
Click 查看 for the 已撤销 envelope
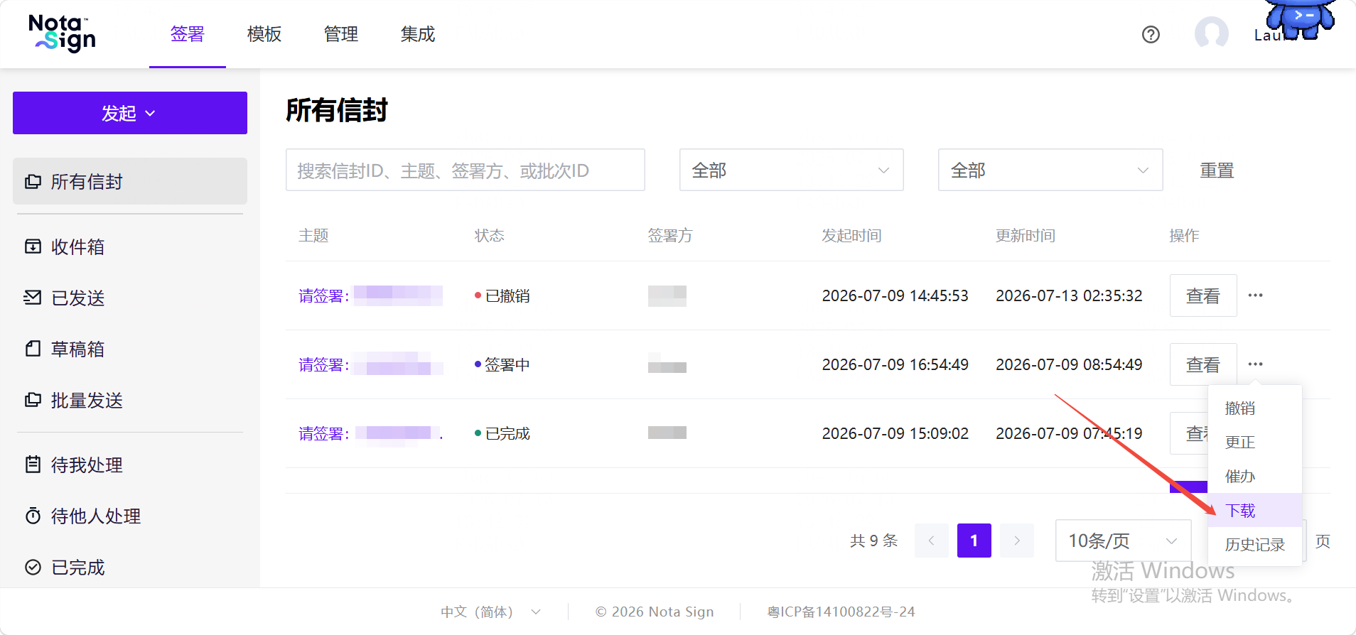tap(1203, 295)
